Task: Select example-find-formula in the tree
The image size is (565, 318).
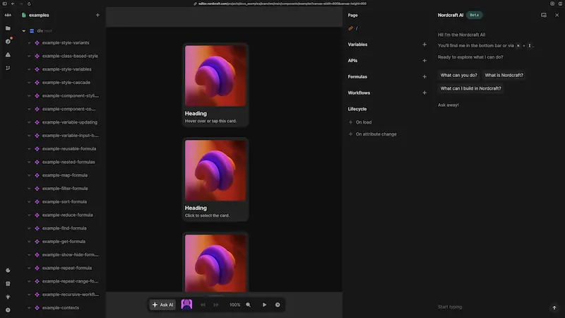Action: click(x=64, y=228)
